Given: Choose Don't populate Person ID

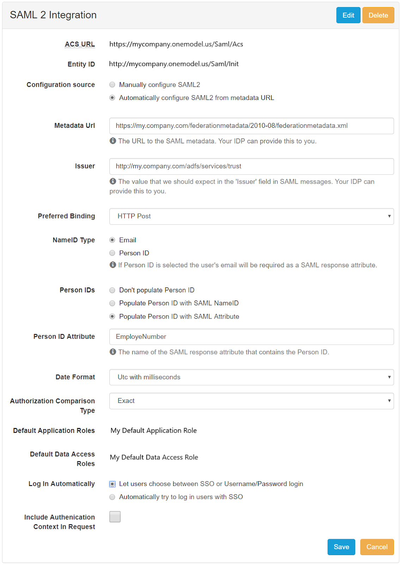Looking at the screenshot, I should point(112,290).
